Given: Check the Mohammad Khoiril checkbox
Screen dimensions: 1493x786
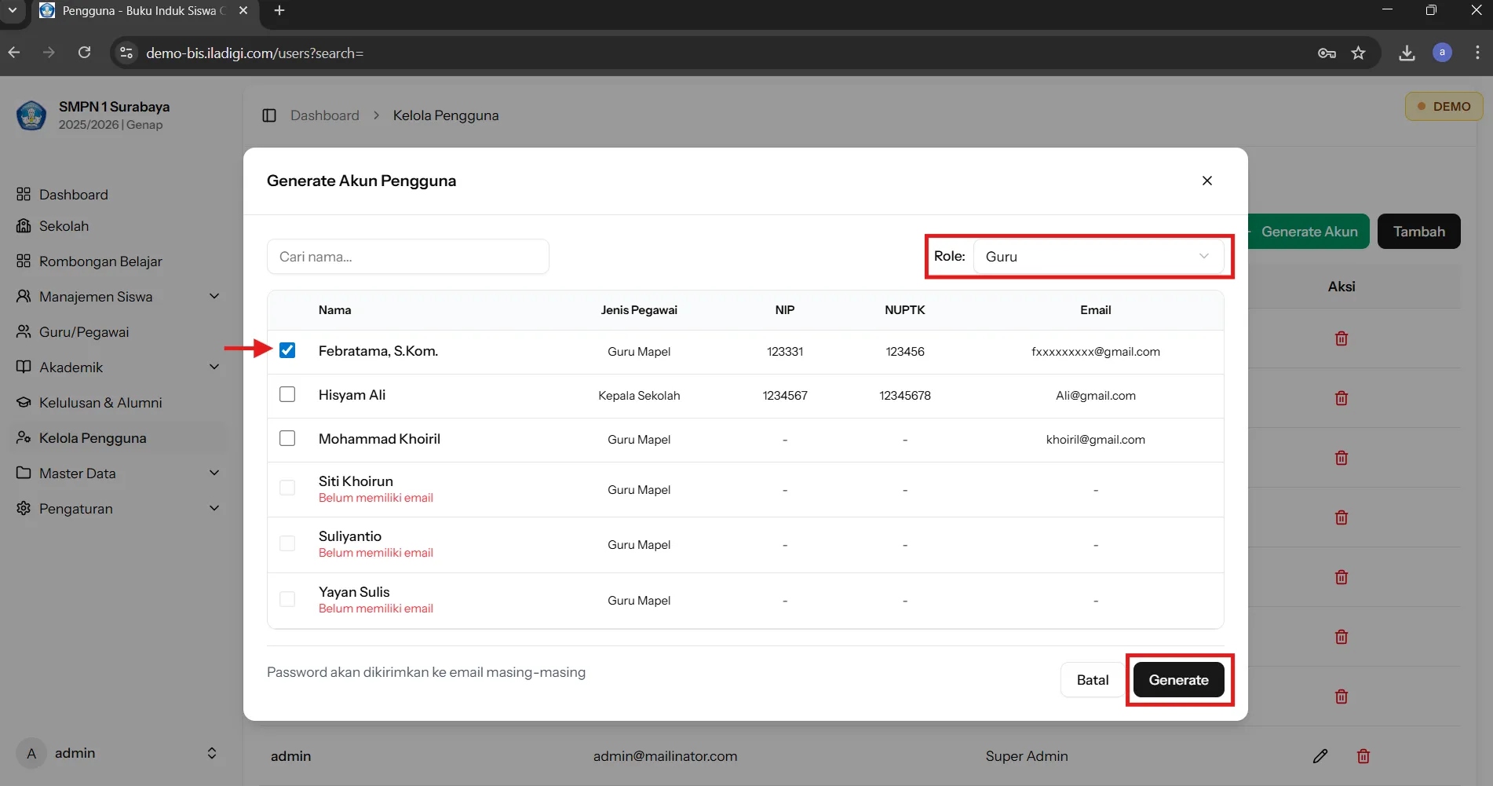Looking at the screenshot, I should [287, 438].
